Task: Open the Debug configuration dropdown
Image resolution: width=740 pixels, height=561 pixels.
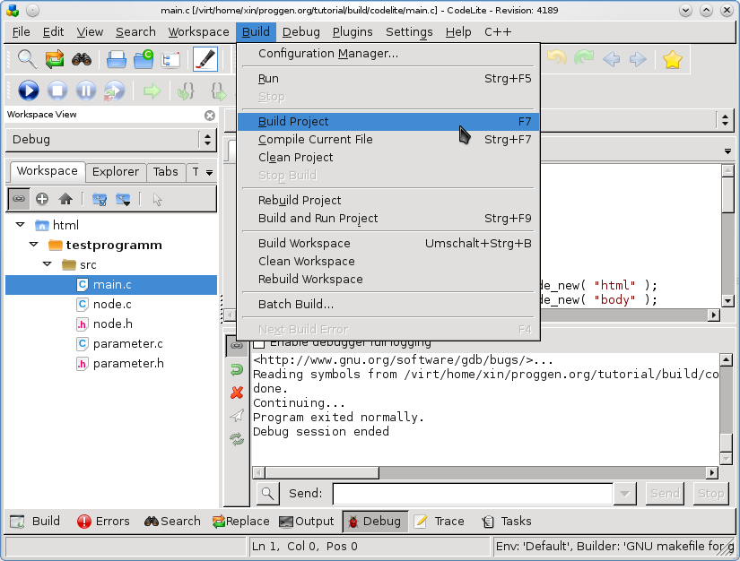Action: point(207,140)
